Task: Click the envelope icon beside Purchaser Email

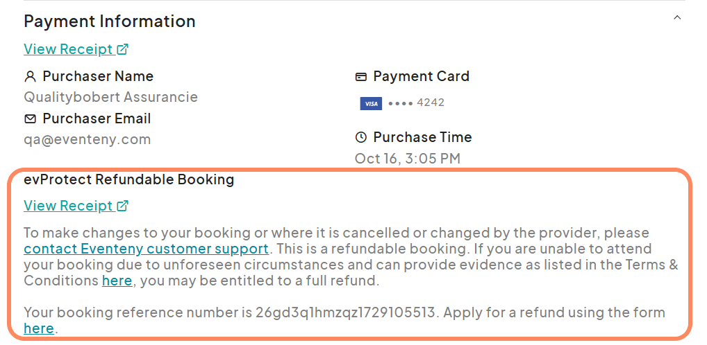Action: [30, 118]
